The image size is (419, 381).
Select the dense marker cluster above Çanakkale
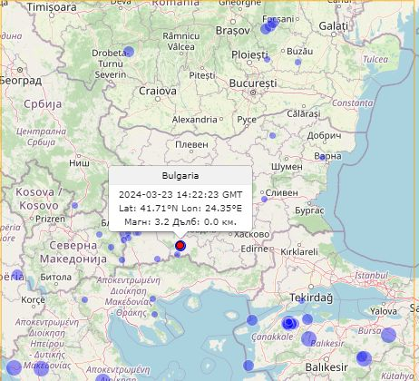click(289, 323)
